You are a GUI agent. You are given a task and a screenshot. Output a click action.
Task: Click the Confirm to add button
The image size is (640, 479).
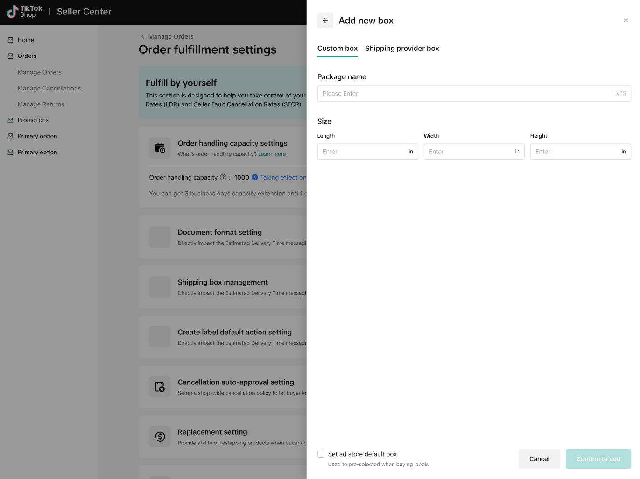[598, 459]
